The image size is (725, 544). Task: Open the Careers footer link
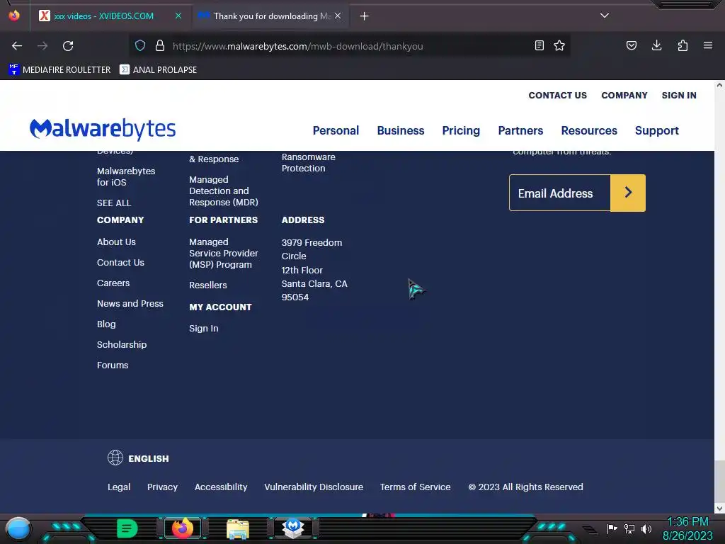[x=113, y=283]
